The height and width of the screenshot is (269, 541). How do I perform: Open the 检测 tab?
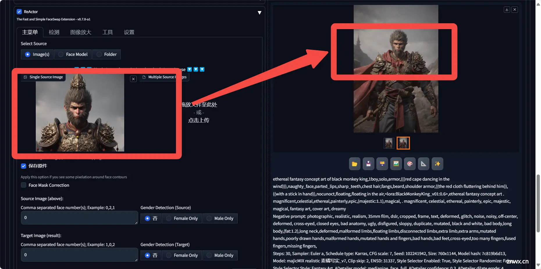[54, 32]
